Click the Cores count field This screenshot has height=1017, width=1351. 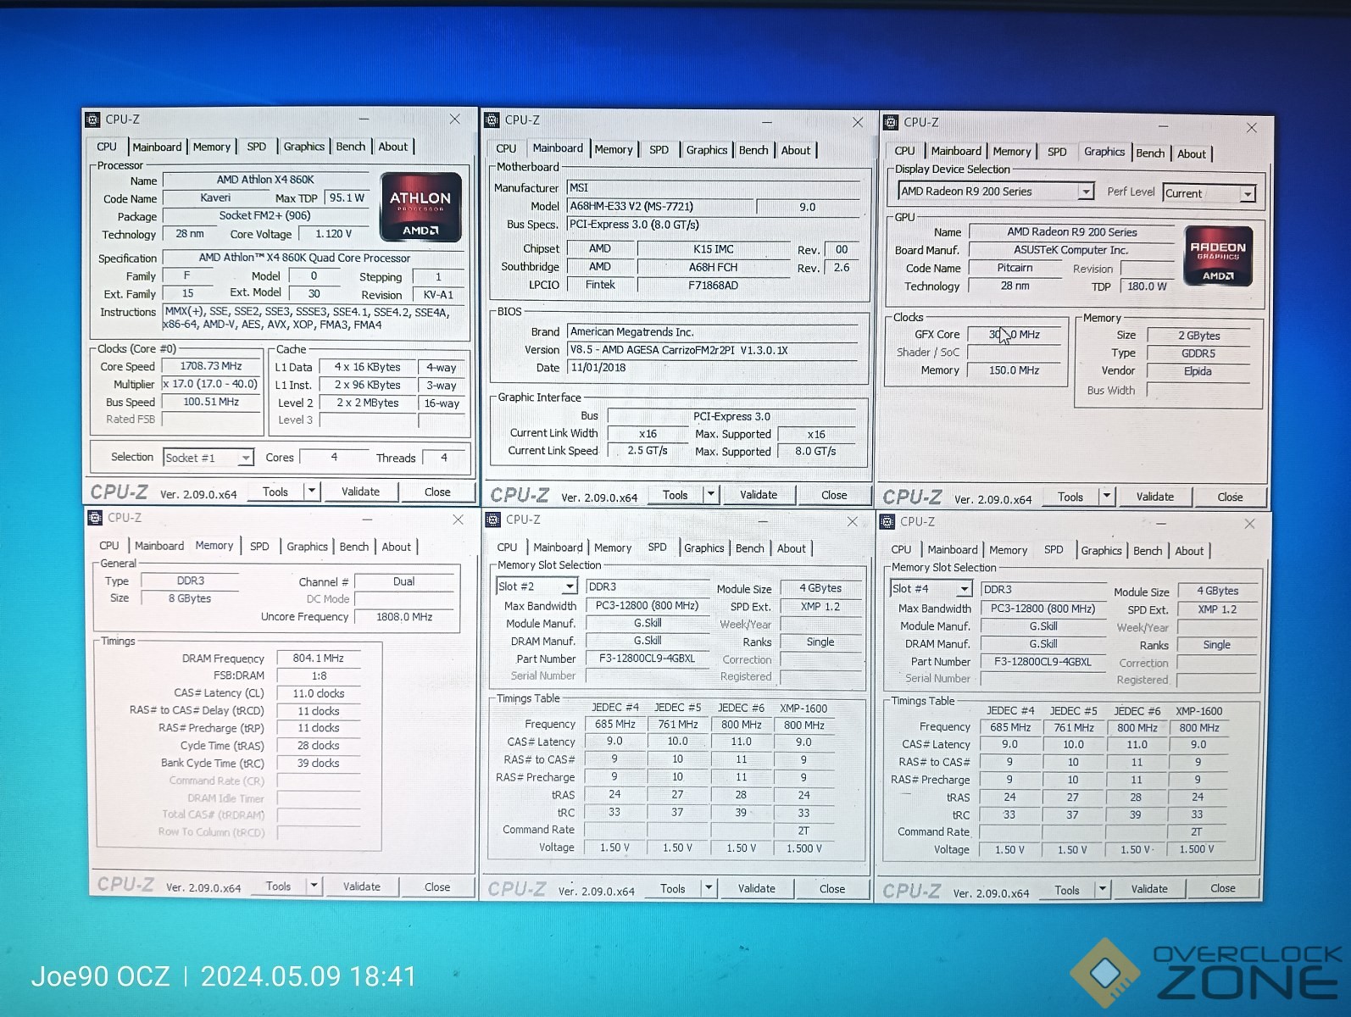[x=334, y=457]
